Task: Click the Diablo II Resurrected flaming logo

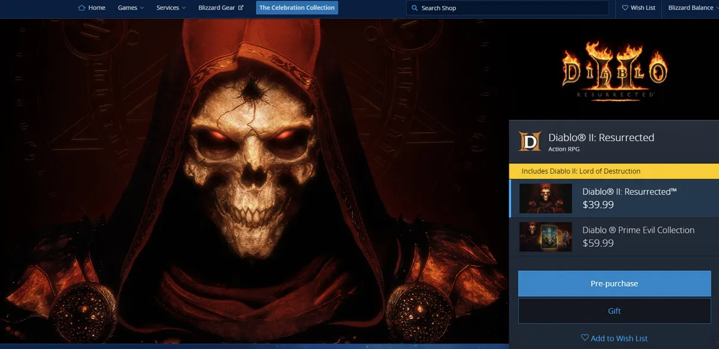Action: pos(614,70)
